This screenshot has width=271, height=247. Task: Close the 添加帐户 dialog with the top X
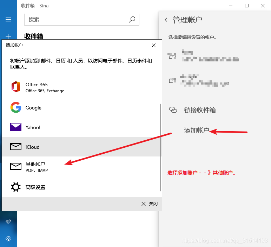(x=154, y=45)
